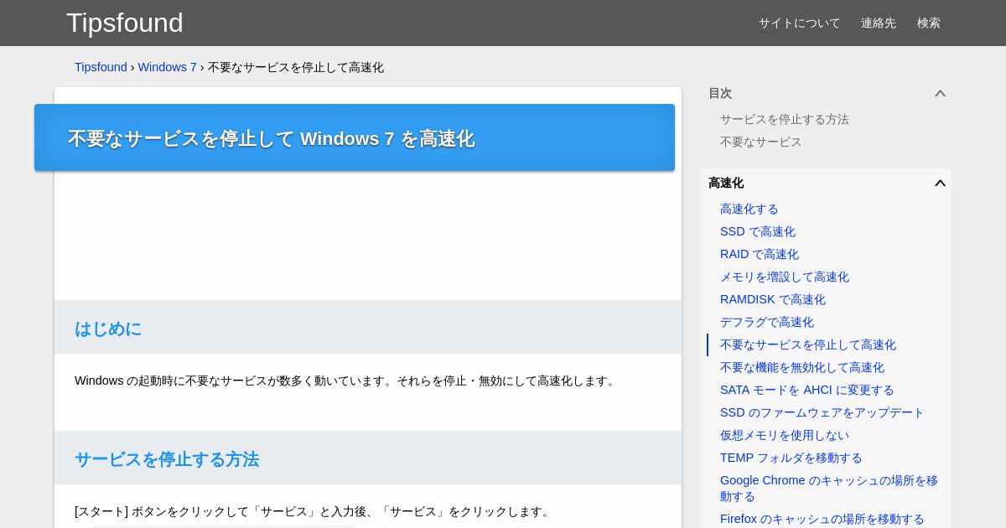This screenshot has height=528, width=1006.
Task: Click breadcrumb text 不要なサービスを停止して高速化
Action: tap(296, 67)
